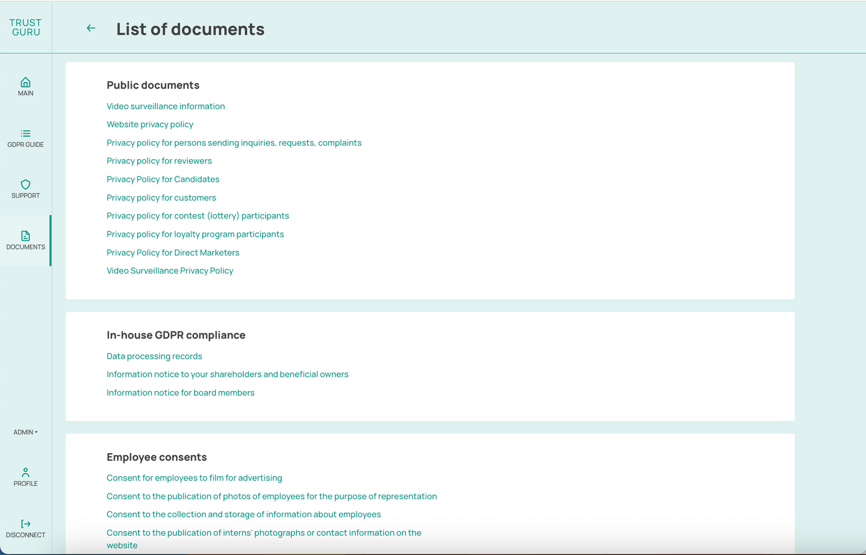Viewport: 866px width, 555px height.
Task: Click the Trust Guru logo
Action: [25, 28]
